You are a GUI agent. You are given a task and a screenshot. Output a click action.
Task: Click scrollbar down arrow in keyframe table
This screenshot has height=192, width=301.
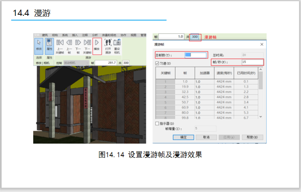261,117
